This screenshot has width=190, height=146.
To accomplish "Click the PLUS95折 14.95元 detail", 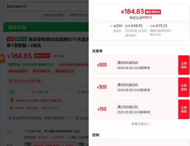I will (136, 31).
